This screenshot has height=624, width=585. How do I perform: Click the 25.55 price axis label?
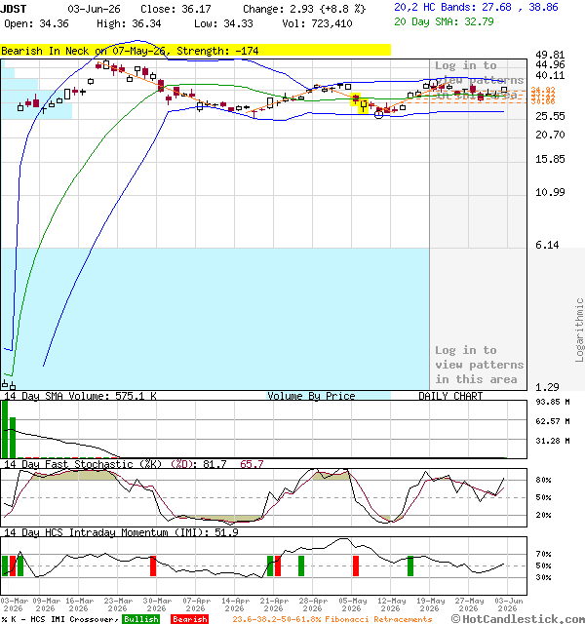(x=550, y=116)
